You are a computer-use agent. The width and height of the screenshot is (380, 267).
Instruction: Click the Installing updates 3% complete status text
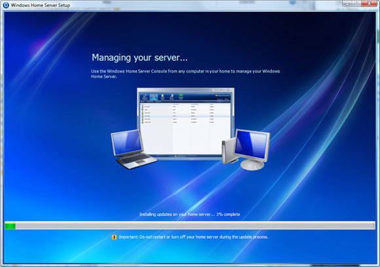[x=190, y=214]
